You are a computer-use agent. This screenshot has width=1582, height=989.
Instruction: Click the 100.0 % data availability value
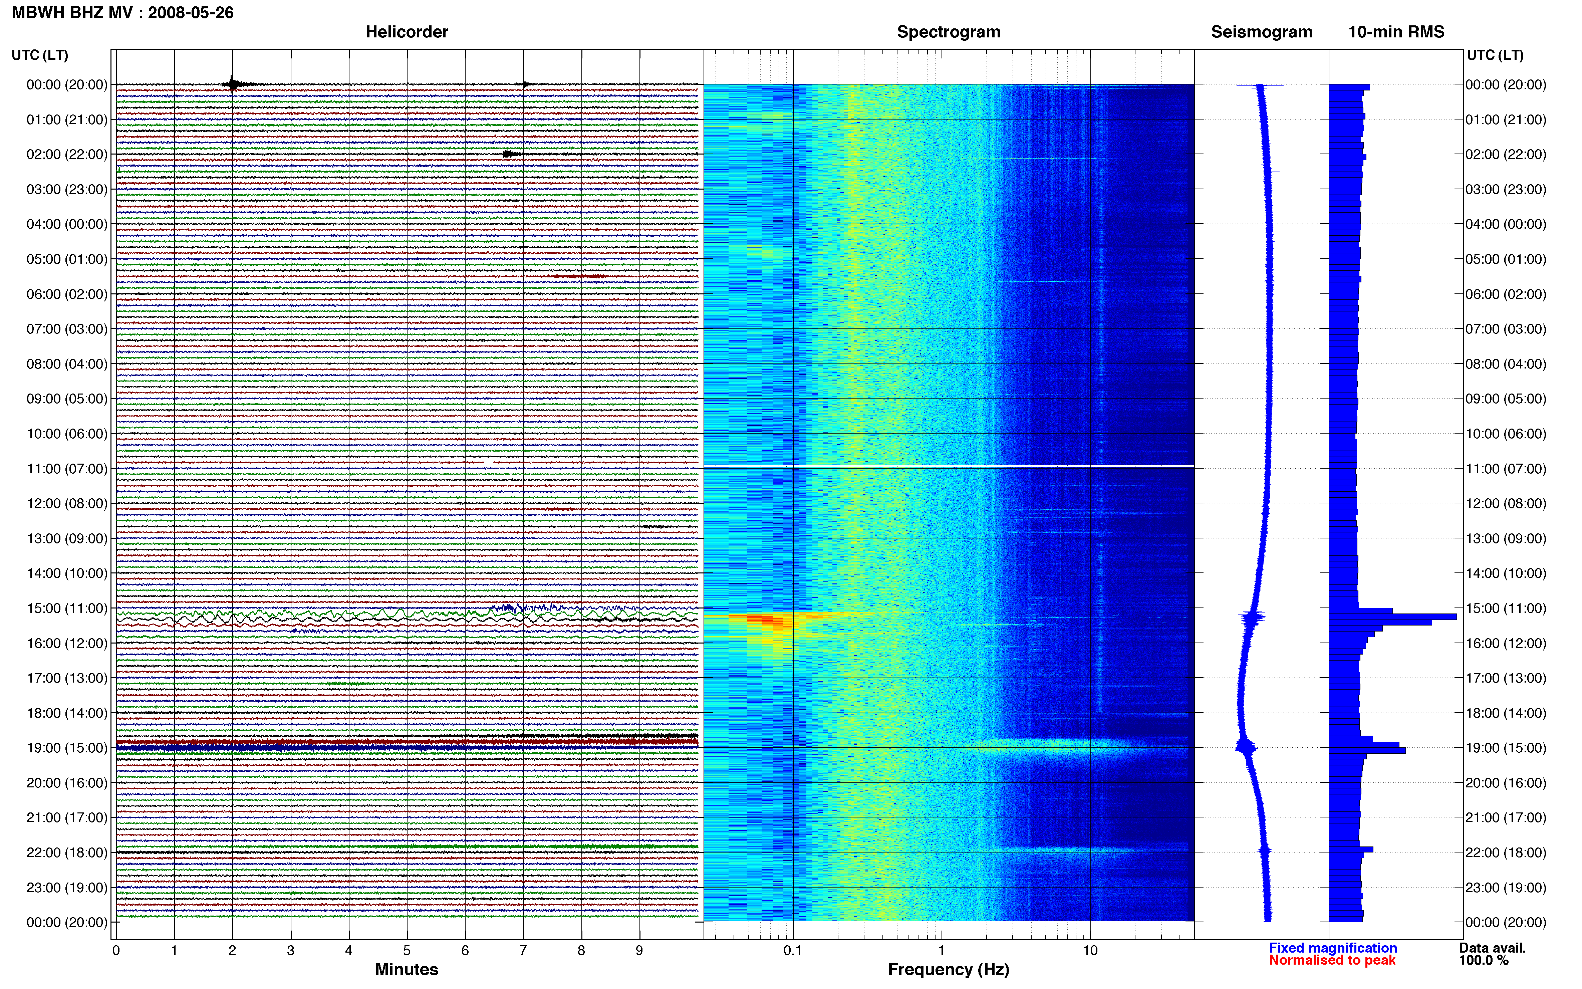tap(1484, 960)
